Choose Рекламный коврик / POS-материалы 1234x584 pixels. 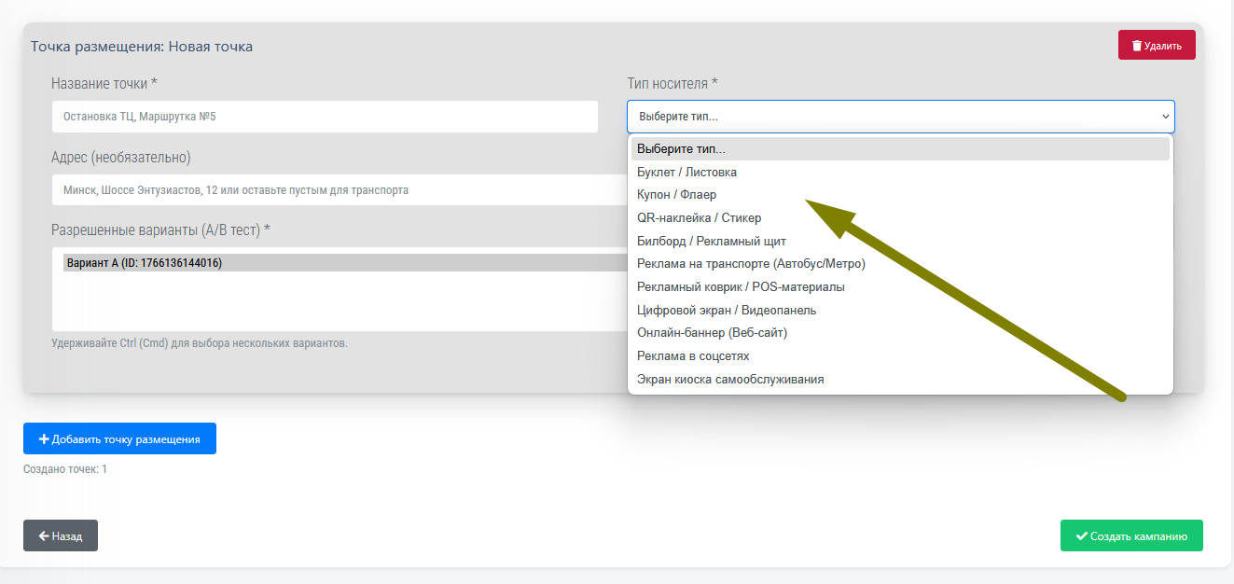tap(741, 287)
